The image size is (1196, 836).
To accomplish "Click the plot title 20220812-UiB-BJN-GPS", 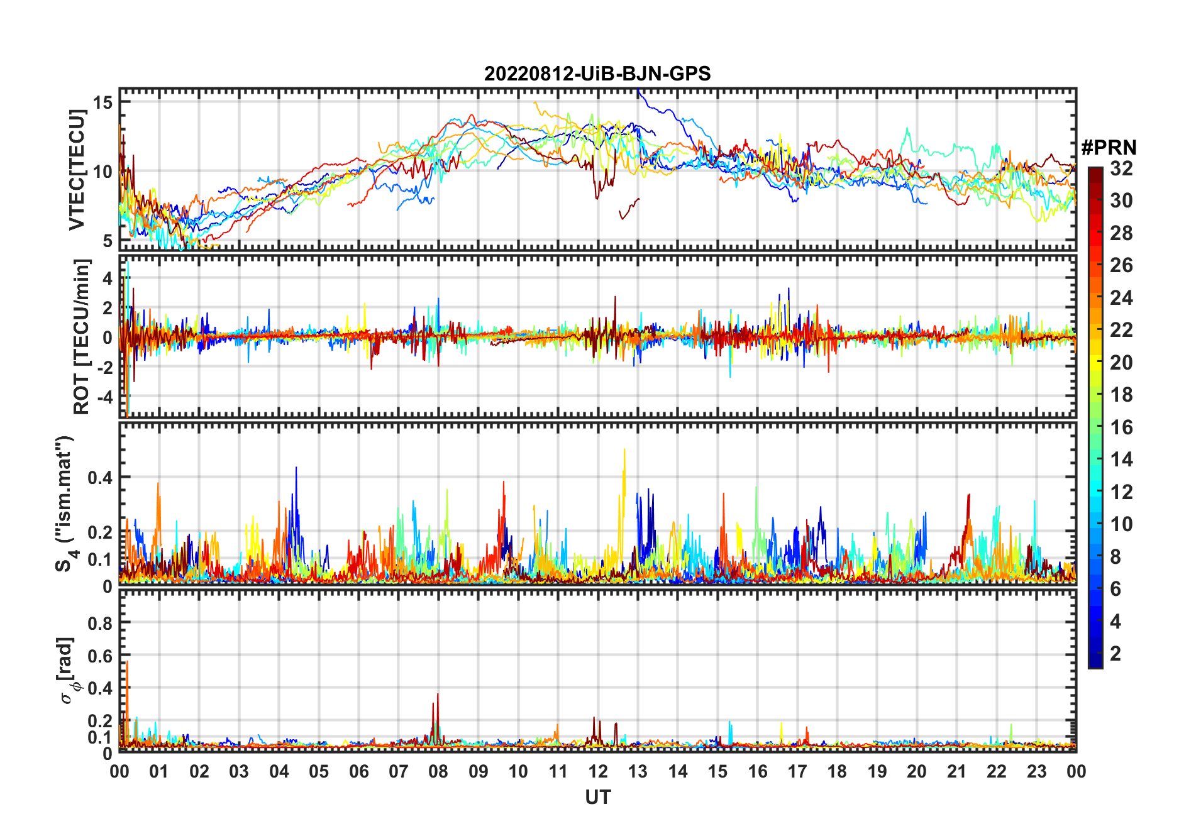I will click(x=597, y=74).
